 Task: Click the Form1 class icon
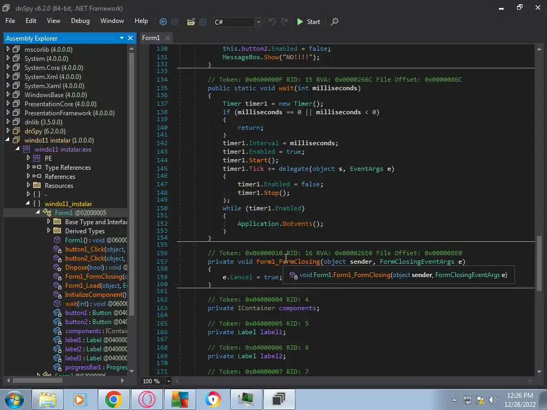[x=47, y=212]
